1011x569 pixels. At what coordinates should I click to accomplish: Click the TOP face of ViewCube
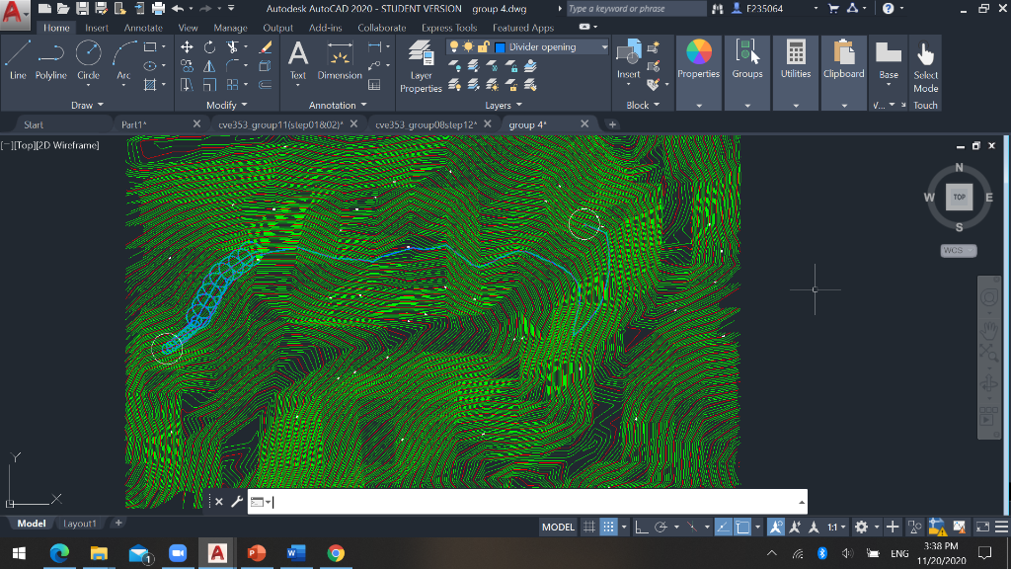tap(959, 198)
